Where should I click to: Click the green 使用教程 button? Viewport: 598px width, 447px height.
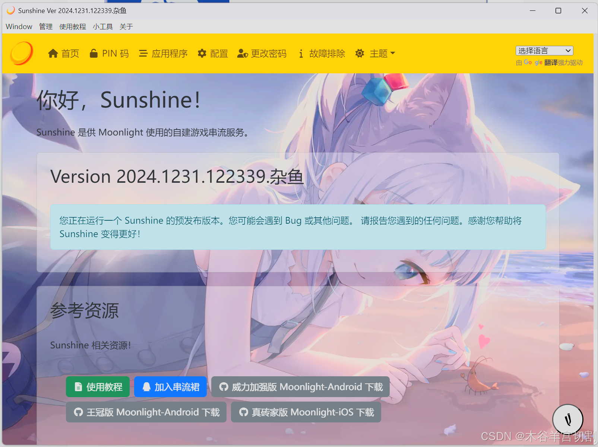click(x=98, y=387)
